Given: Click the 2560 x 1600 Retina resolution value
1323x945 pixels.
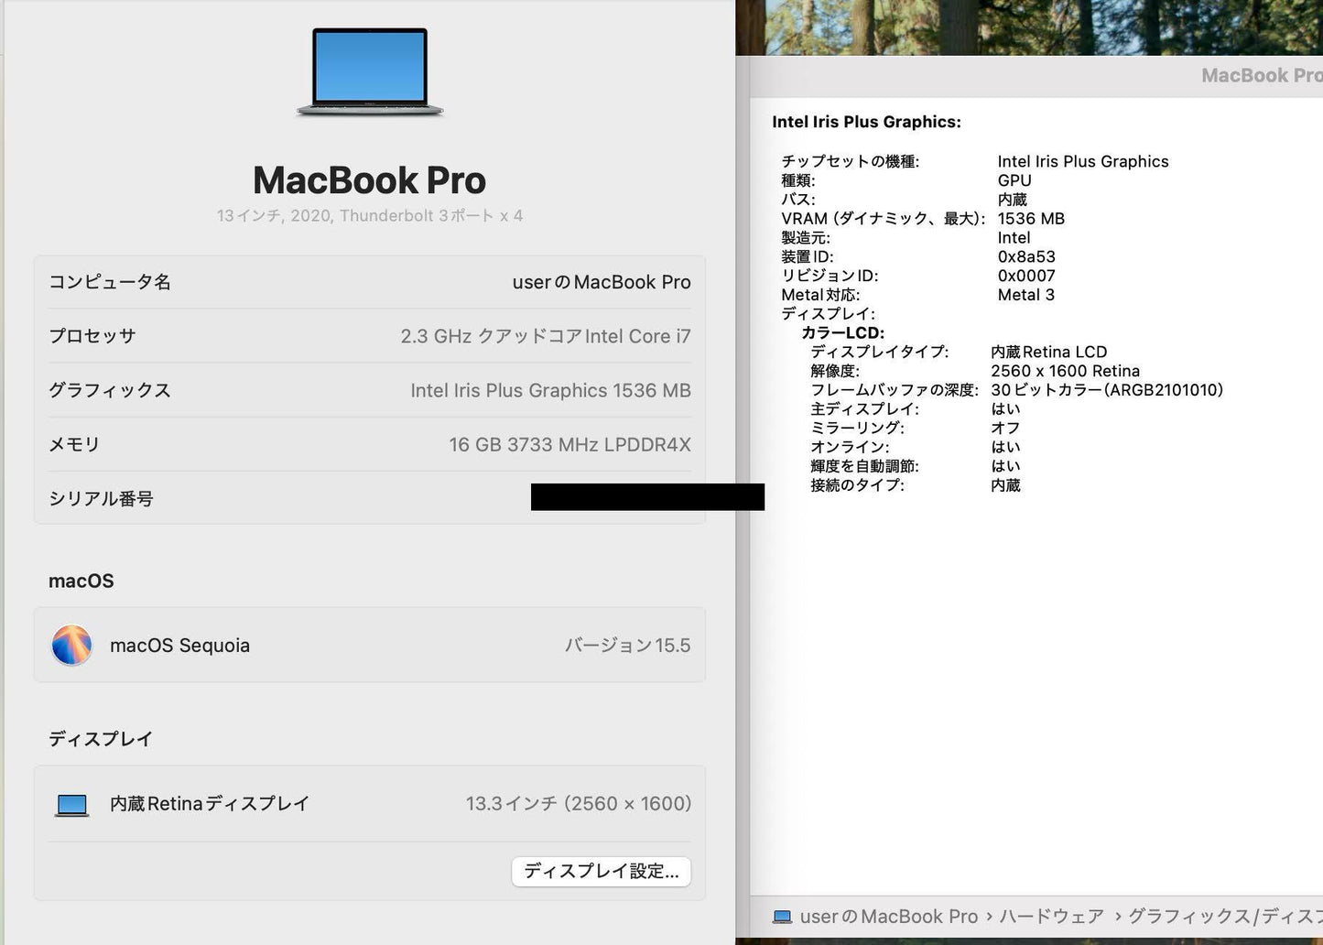Looking at the screenshot, I should [x=1066, y=370].
